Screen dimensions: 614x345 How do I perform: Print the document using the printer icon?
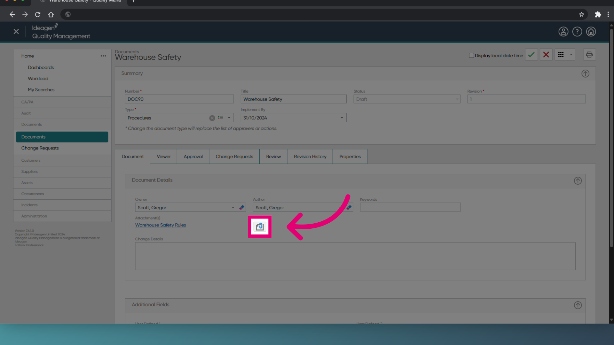click(589, 55)
